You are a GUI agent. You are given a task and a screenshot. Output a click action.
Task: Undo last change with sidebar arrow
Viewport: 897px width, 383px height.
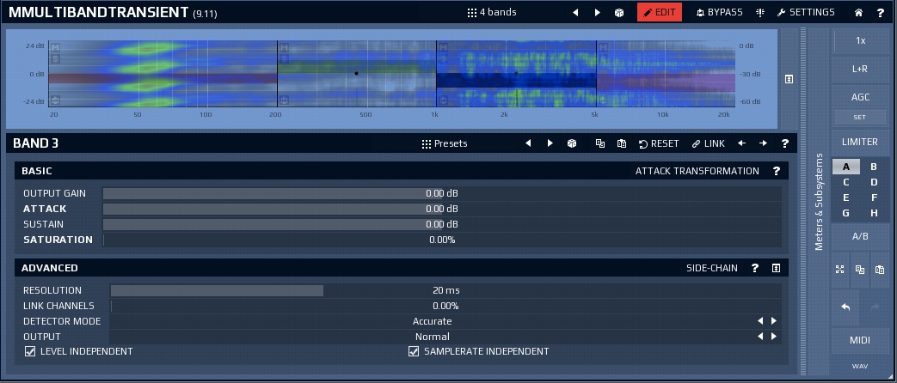[845, 307]
